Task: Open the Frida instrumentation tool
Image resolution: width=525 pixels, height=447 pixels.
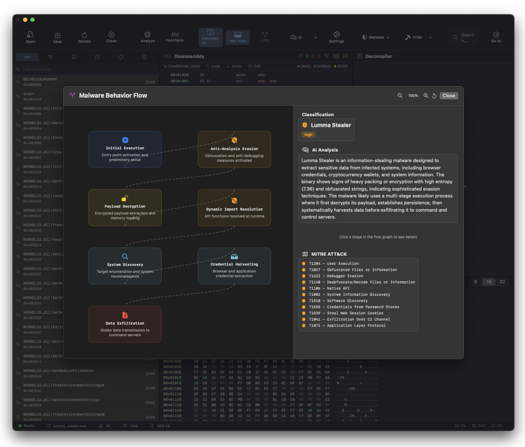Action: tap(414, 37)
